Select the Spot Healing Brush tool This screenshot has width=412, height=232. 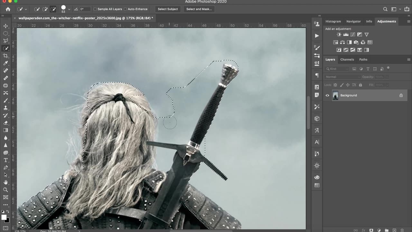point(5,71)
